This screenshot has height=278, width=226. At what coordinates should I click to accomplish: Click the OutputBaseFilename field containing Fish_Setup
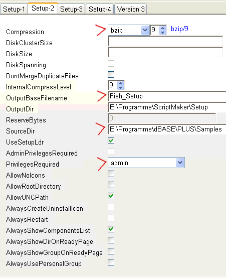[x=167, y=96]
